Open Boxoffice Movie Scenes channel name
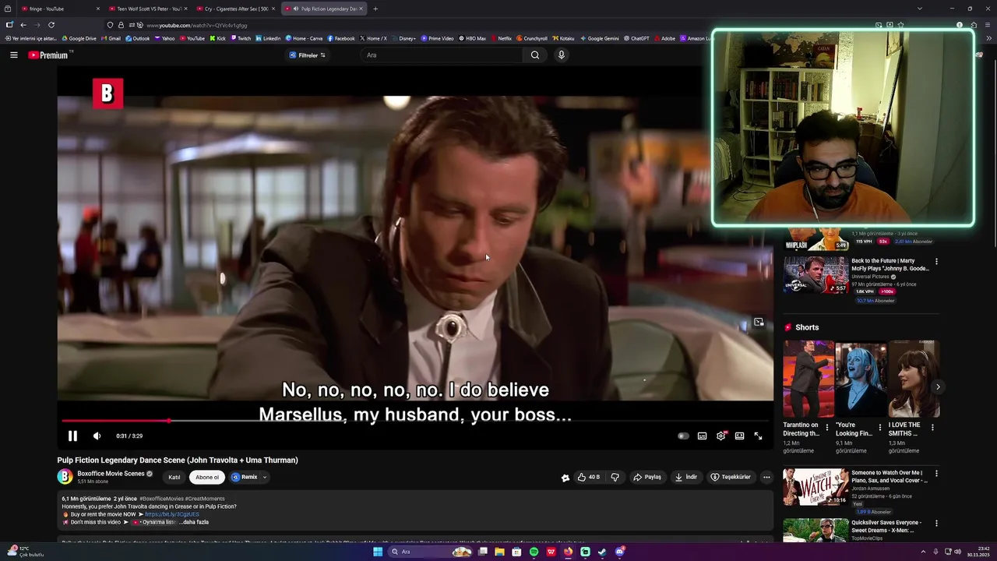Image resolution: width=997 pixels, height=561 pixels. (111, 474)
